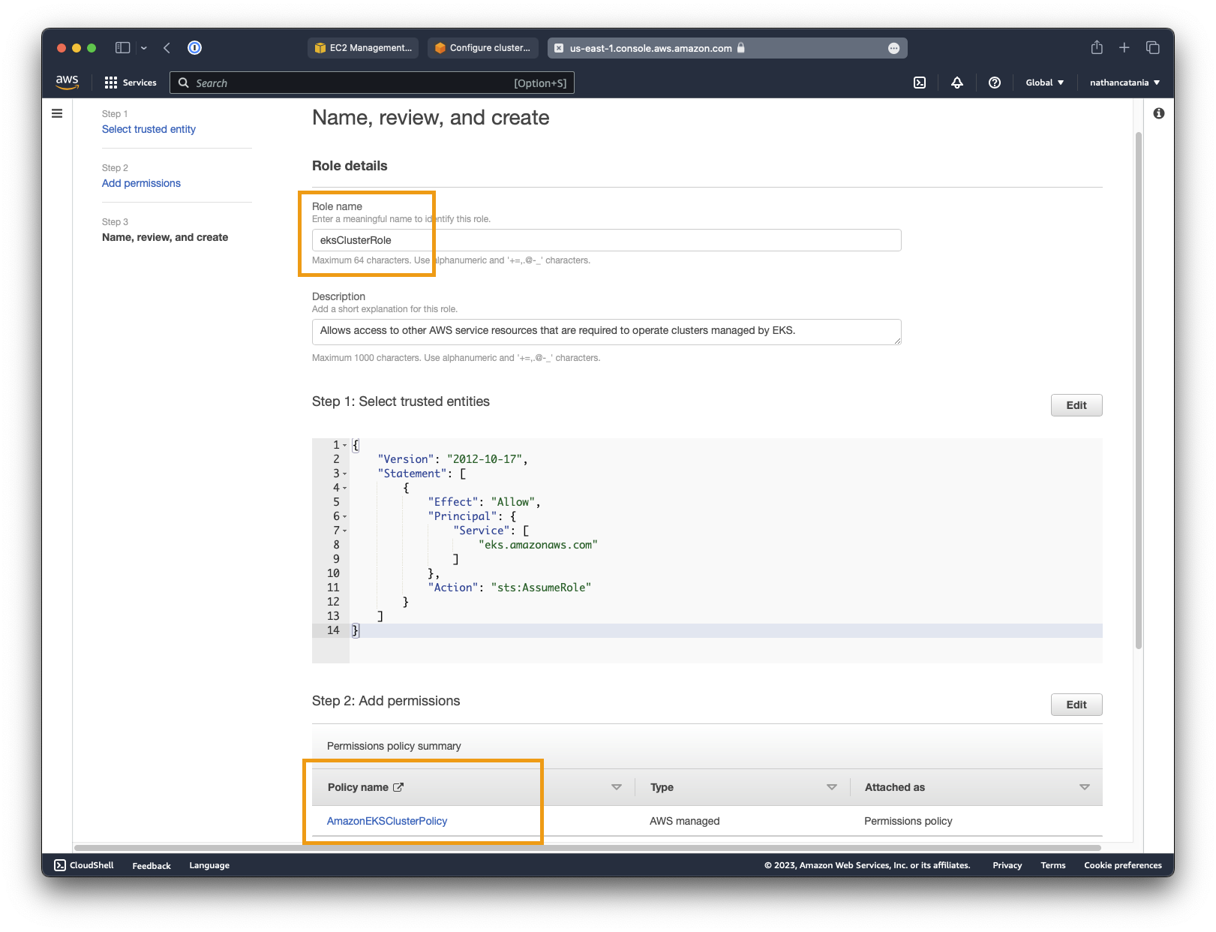Click the Role name input field
The width and height of the screenshot is (1216, 932).
coord(606,240)
